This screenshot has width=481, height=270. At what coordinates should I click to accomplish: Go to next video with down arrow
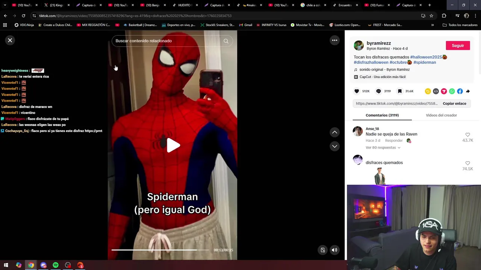pyautogui.click(x=334, y=146)
